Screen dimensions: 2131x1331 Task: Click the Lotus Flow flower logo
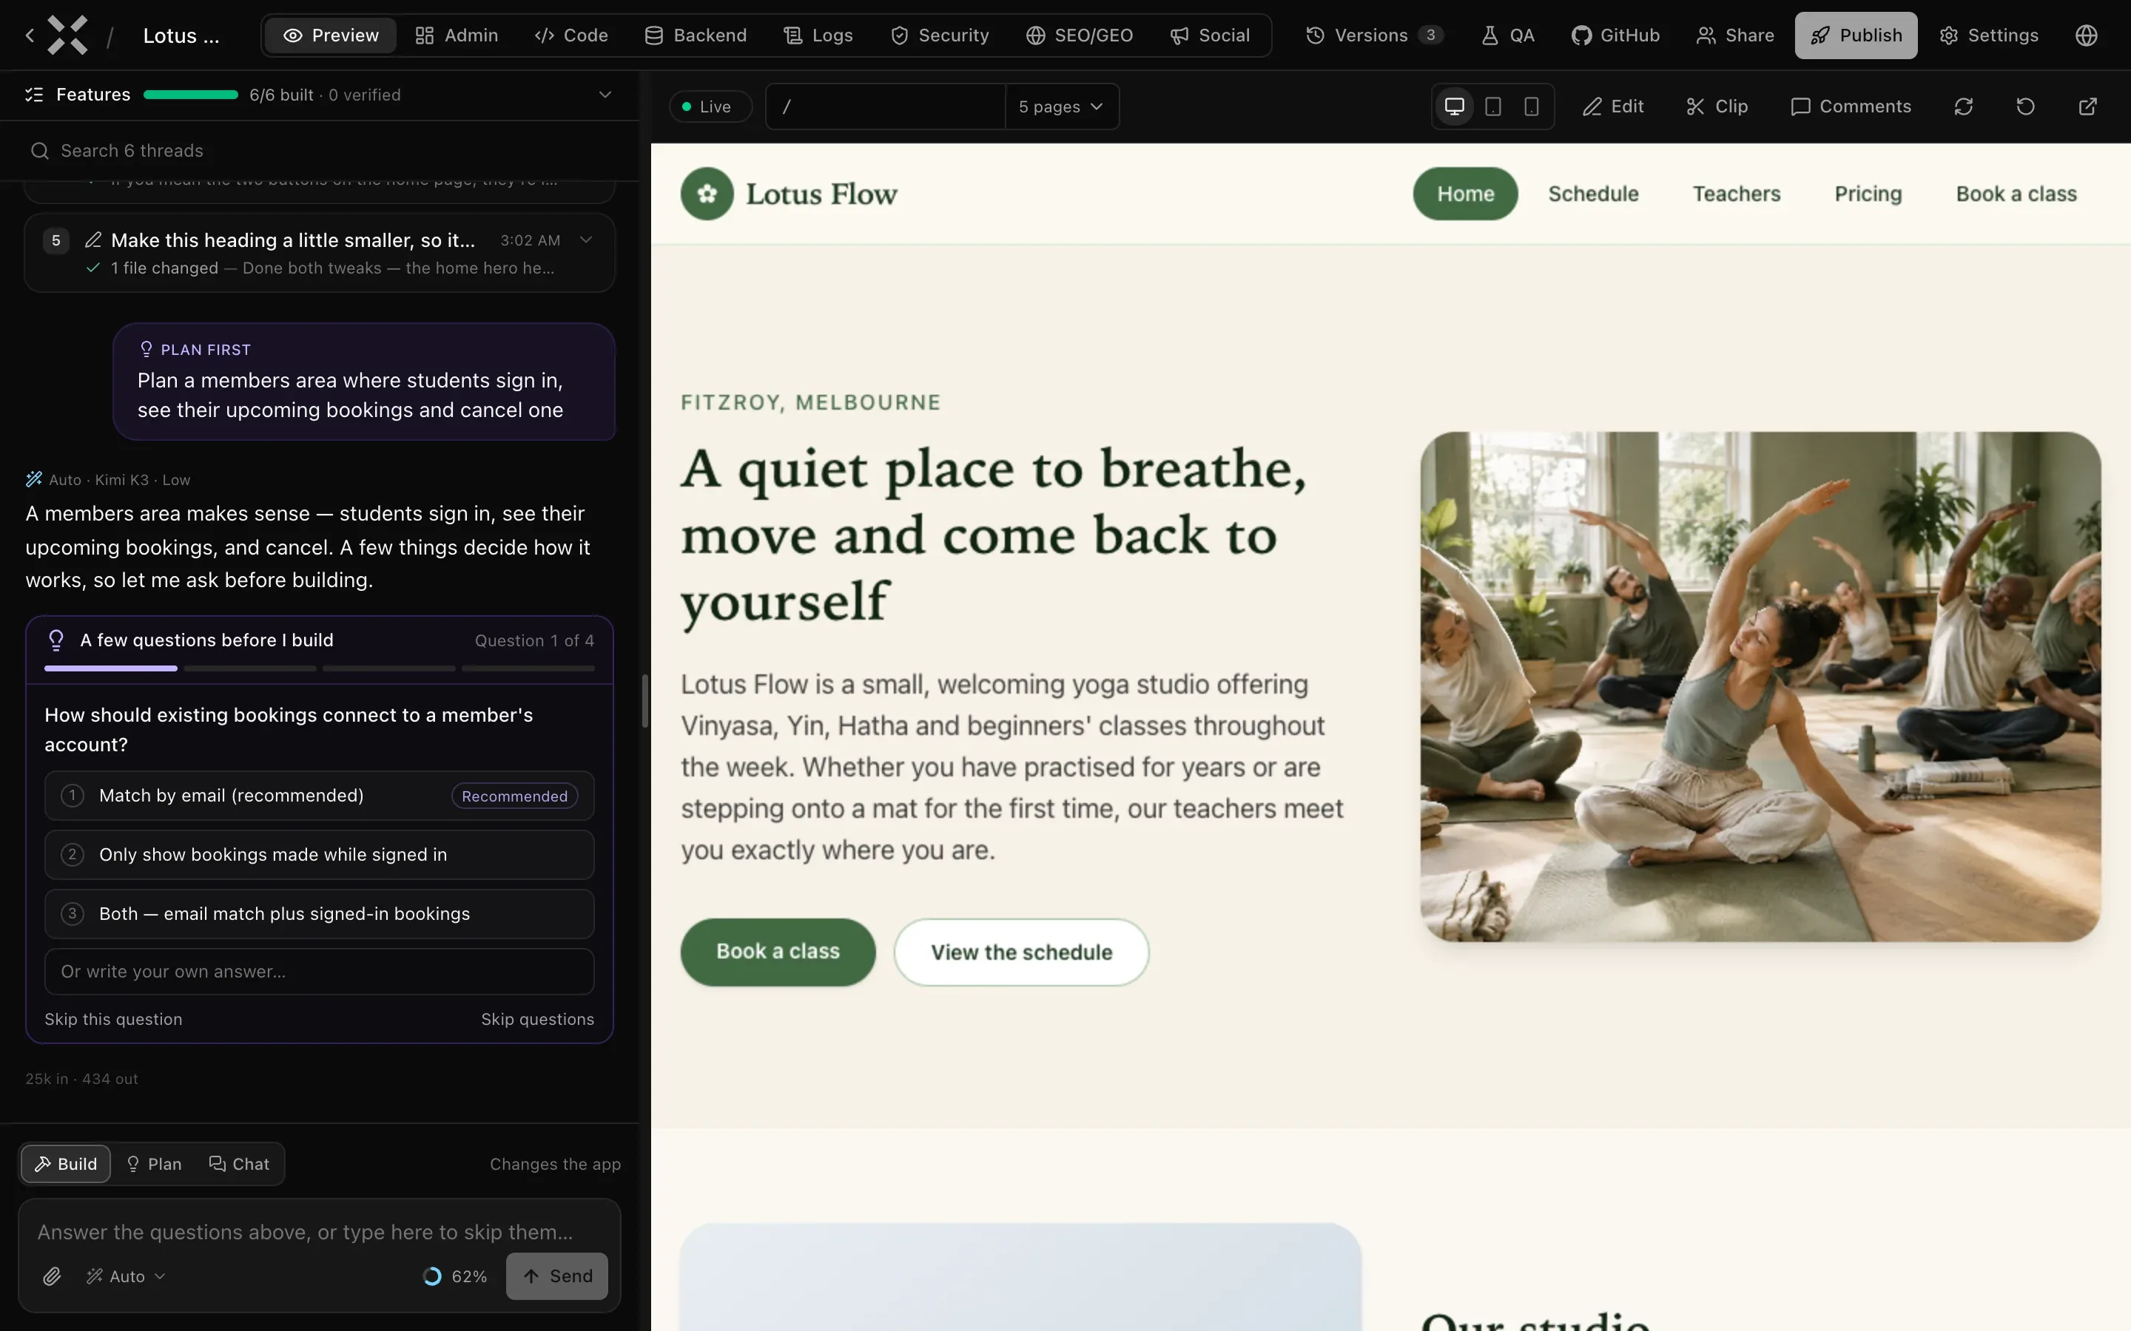coord(707,194)
